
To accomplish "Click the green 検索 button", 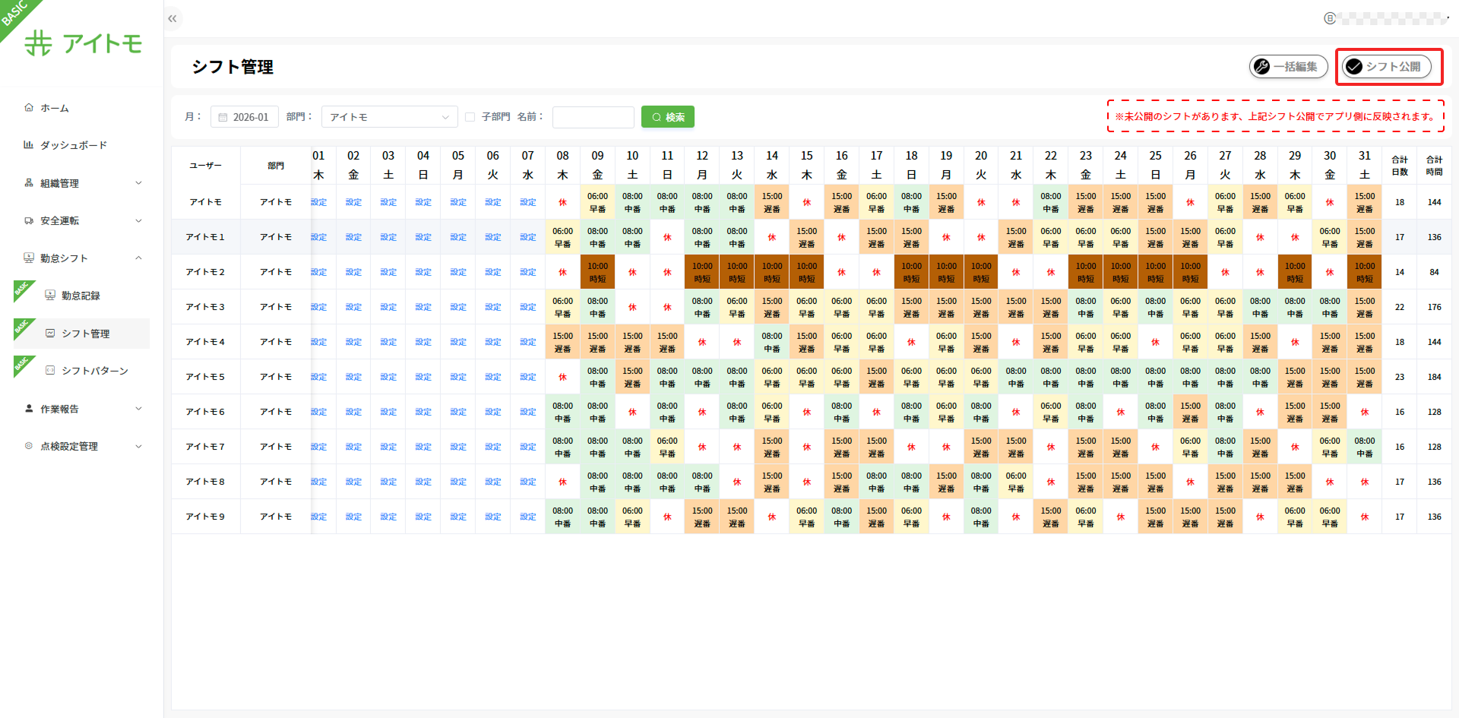I will coord(667,117).
